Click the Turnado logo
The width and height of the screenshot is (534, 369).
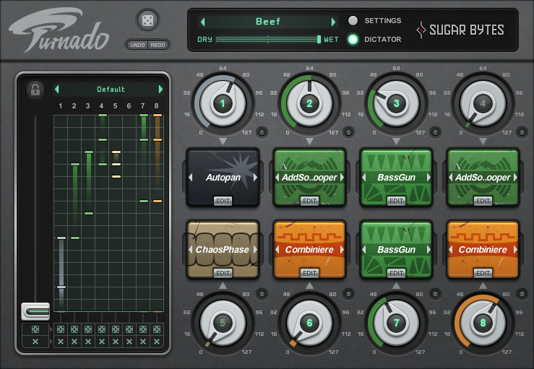point(59,30)
